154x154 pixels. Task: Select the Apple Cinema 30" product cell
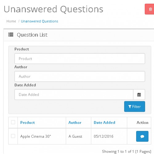[x=36, y=136]
